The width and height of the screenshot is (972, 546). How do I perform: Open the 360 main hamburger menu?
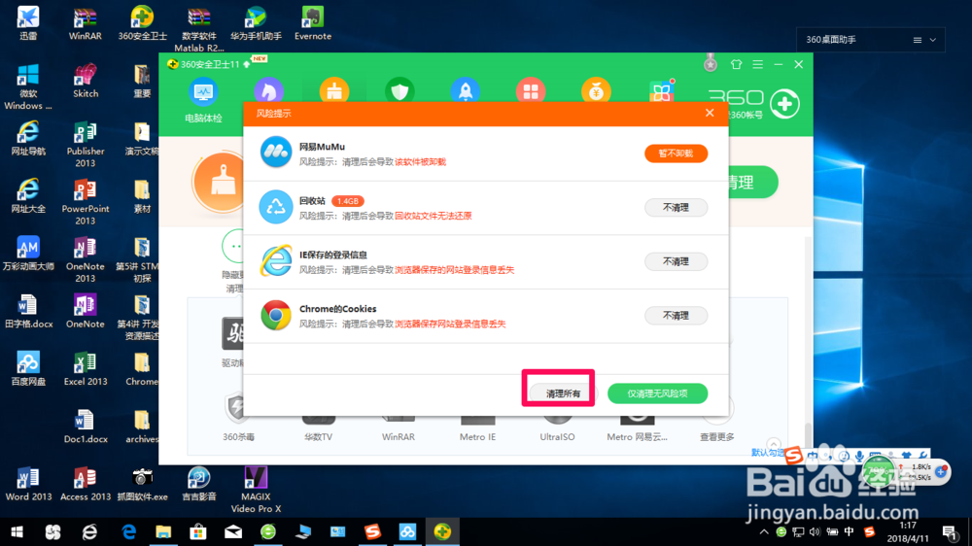[x=757, y=64]
